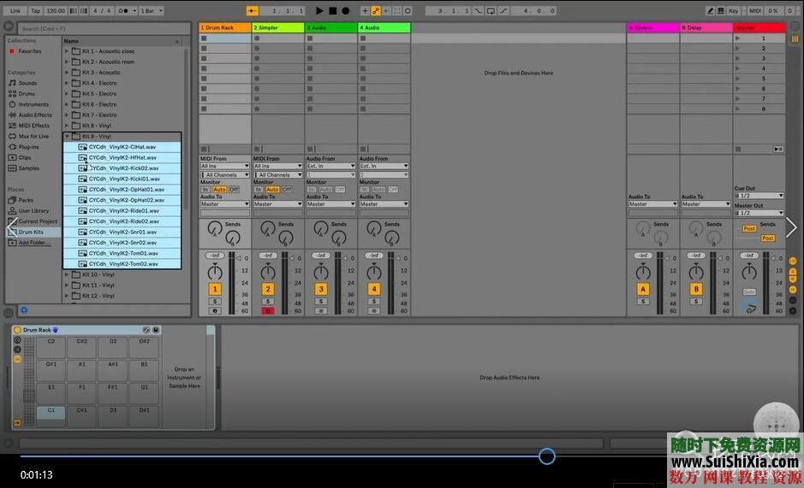The height and width of the screenshot is (488, 804).
Task: Click video progress bar playhead
Action: (546, 456)
